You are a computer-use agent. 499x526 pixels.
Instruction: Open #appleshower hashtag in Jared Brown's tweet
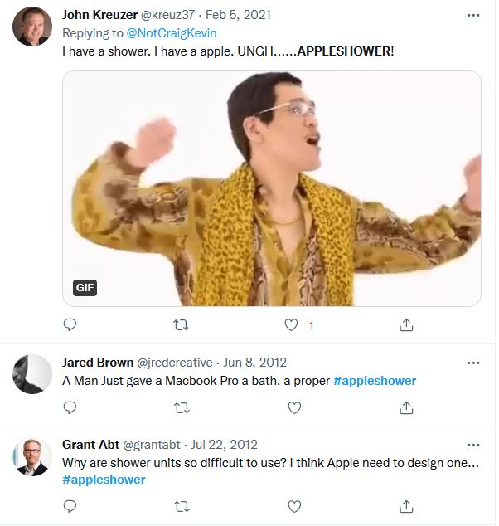pos(375,381)
